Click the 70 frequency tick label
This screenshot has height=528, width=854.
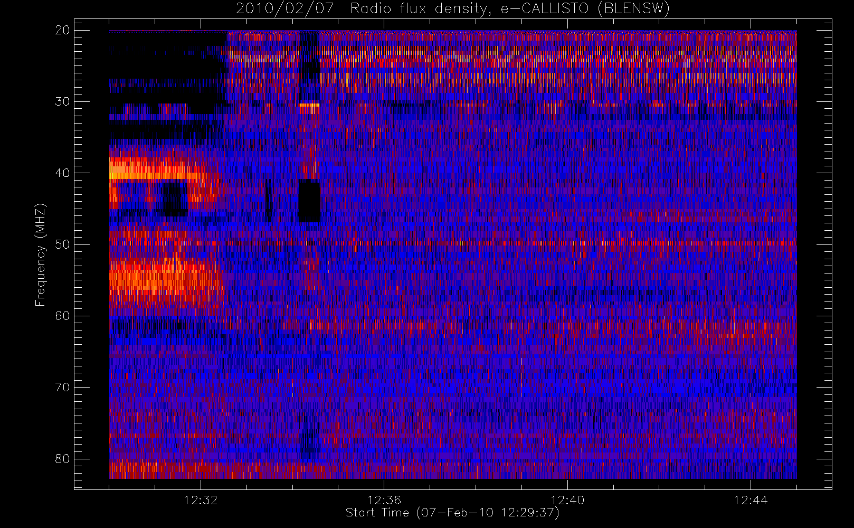[x=62, y=387]
